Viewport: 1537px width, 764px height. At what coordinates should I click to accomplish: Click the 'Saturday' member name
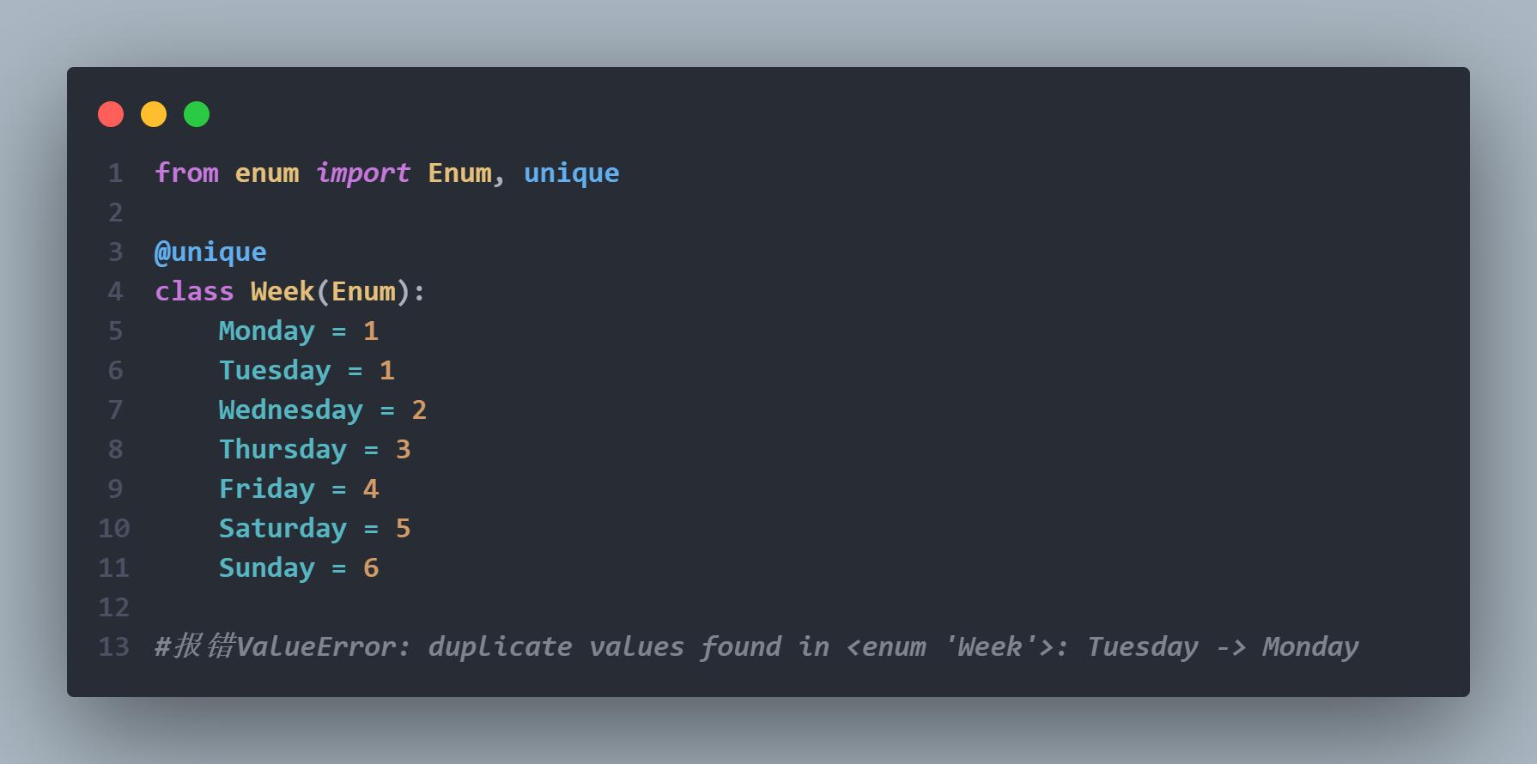[282, 529]
